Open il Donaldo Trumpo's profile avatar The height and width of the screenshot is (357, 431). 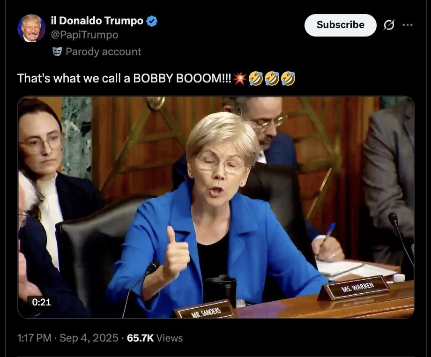pyautogui.click(x=31, y=28)
